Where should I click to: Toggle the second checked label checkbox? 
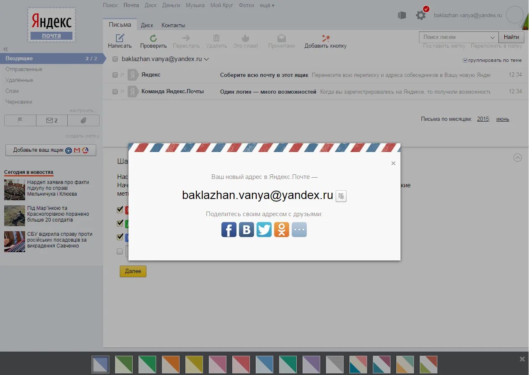point(120,223)
